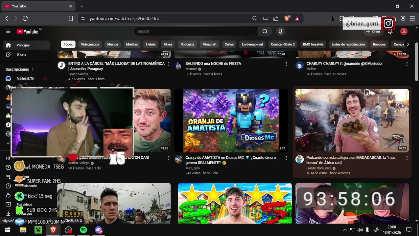This screenshot has height=236, width=419.
Task: Bookmark this page icon in address bar
Action: [x=71, y=18]
